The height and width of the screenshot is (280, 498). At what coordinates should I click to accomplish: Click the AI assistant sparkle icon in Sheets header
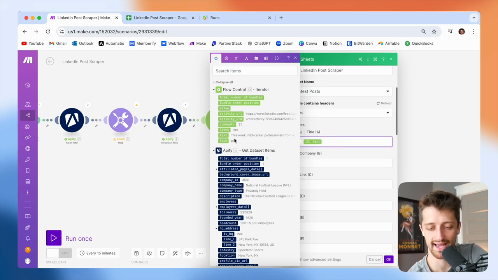(x=360, y=59)
